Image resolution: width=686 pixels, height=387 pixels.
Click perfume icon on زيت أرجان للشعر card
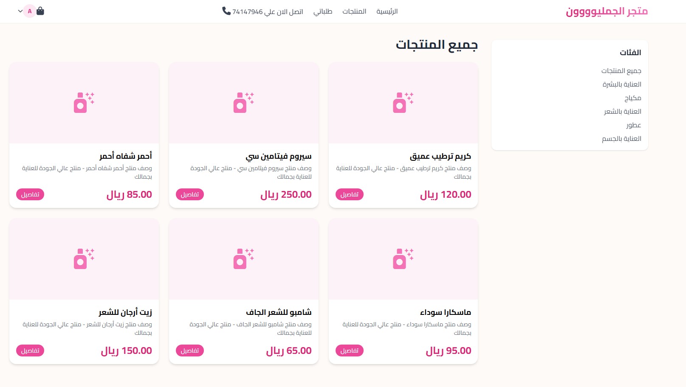pos(84,259)
